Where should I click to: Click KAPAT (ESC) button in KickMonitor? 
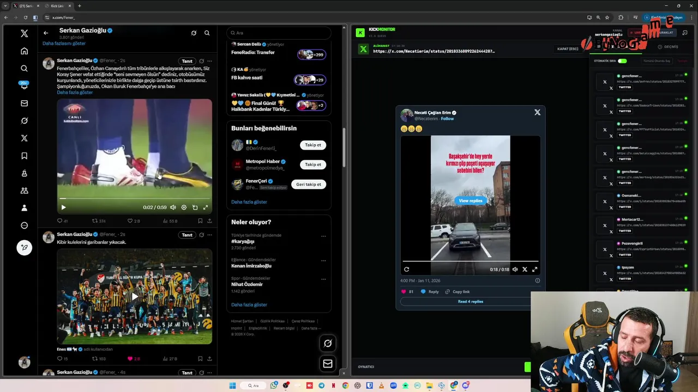(x=568, y=49)
